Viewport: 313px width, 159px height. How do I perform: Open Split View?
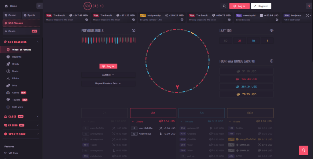click(17, 107)
